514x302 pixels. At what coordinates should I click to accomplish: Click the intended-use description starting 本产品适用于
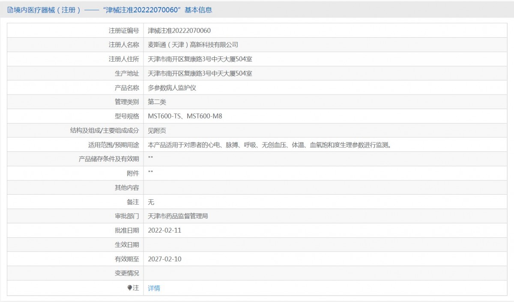pos(269,145)
